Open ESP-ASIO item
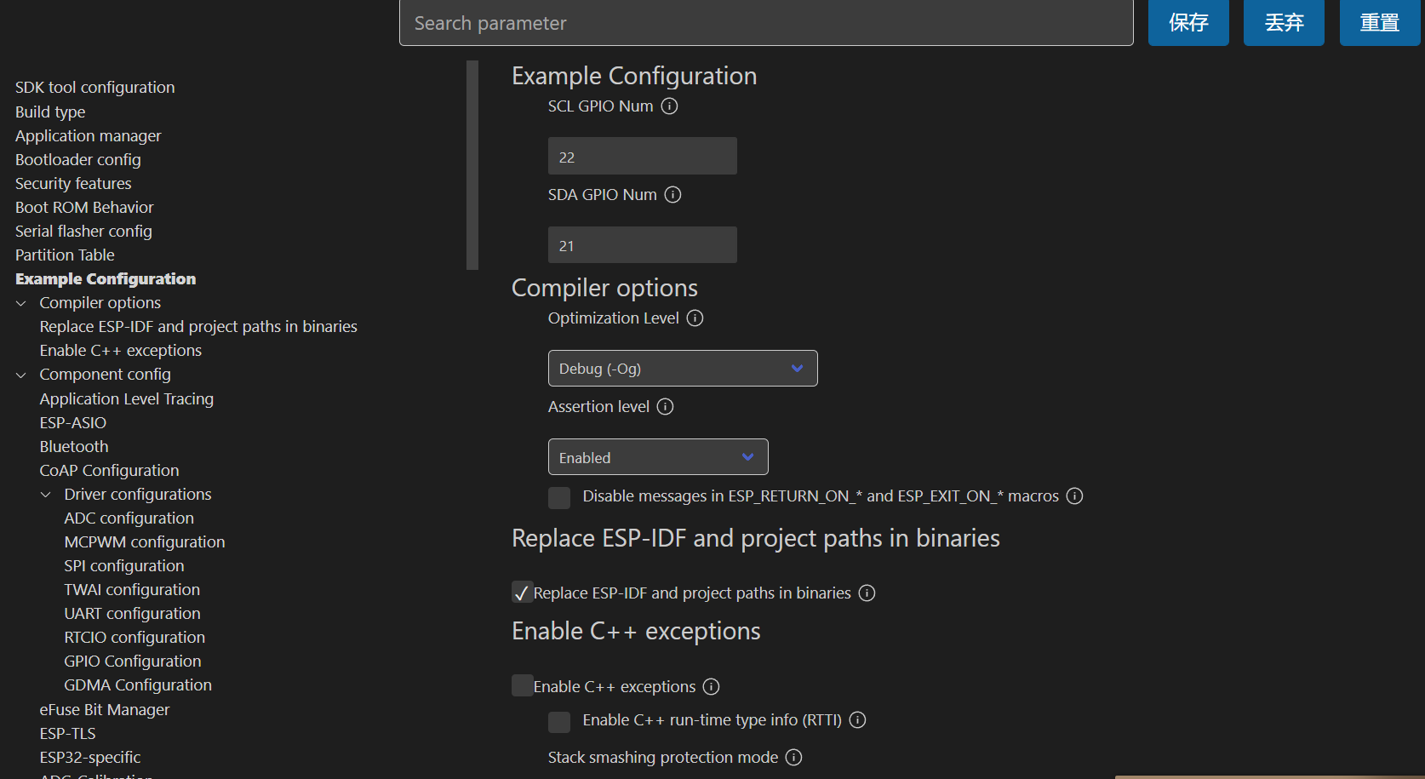This screenshot has width=1425, height=779. click(x=73, y=423)
